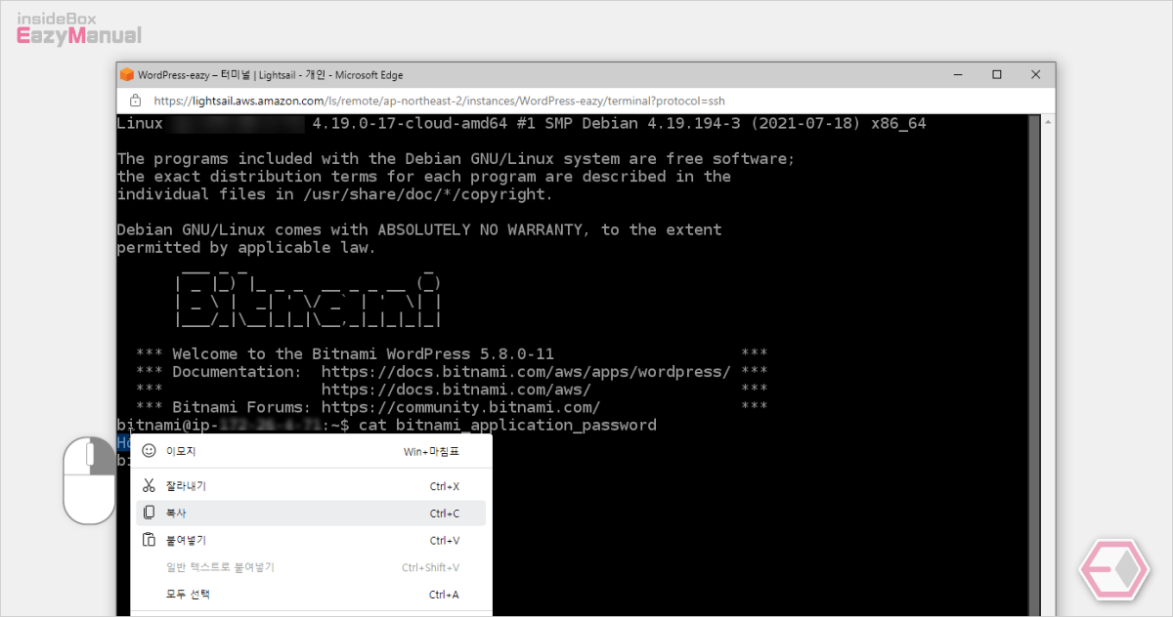
Task: Choose 모두 선택 from the context menu
Action: tap(311, 594)
